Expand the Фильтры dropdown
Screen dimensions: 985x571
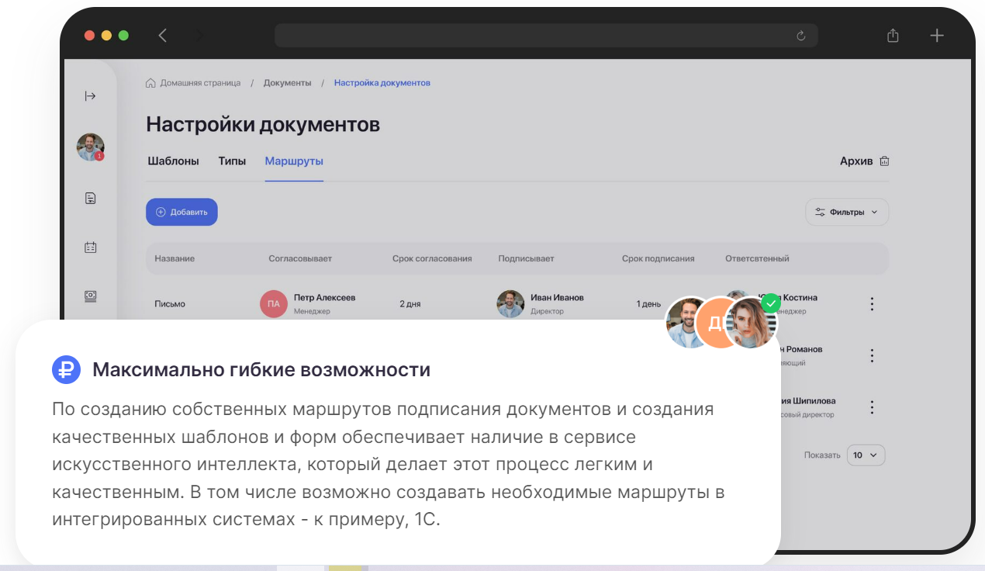click(x=847, y=212)
